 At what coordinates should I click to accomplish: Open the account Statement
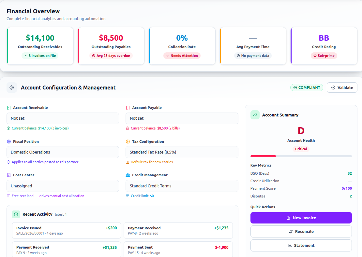click(x=301, y=246)
